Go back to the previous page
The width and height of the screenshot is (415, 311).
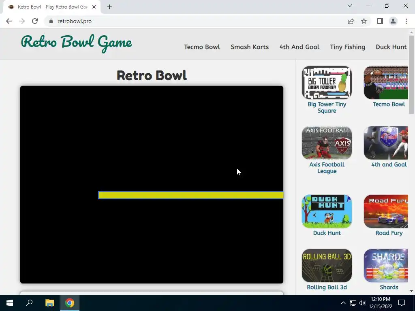[9, 21]
